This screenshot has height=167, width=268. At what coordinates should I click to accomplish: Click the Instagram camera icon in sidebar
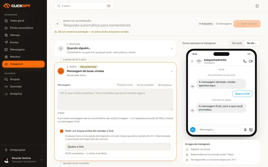coord(6,64)
